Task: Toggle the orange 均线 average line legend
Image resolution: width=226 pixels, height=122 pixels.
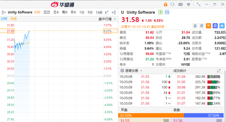Action: click(13, 19)
